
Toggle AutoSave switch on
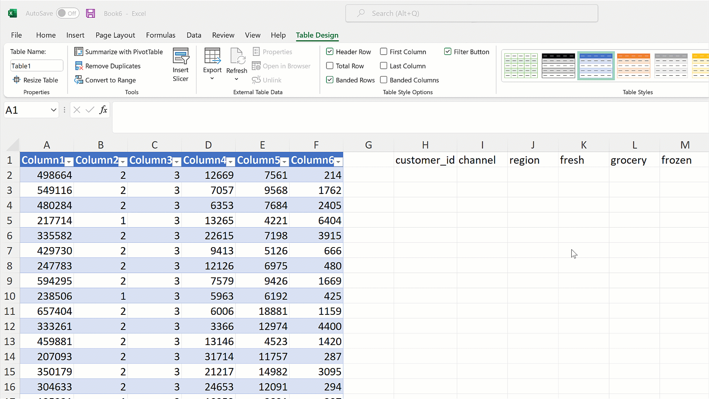pyautogui.click(x=68, y=13)
